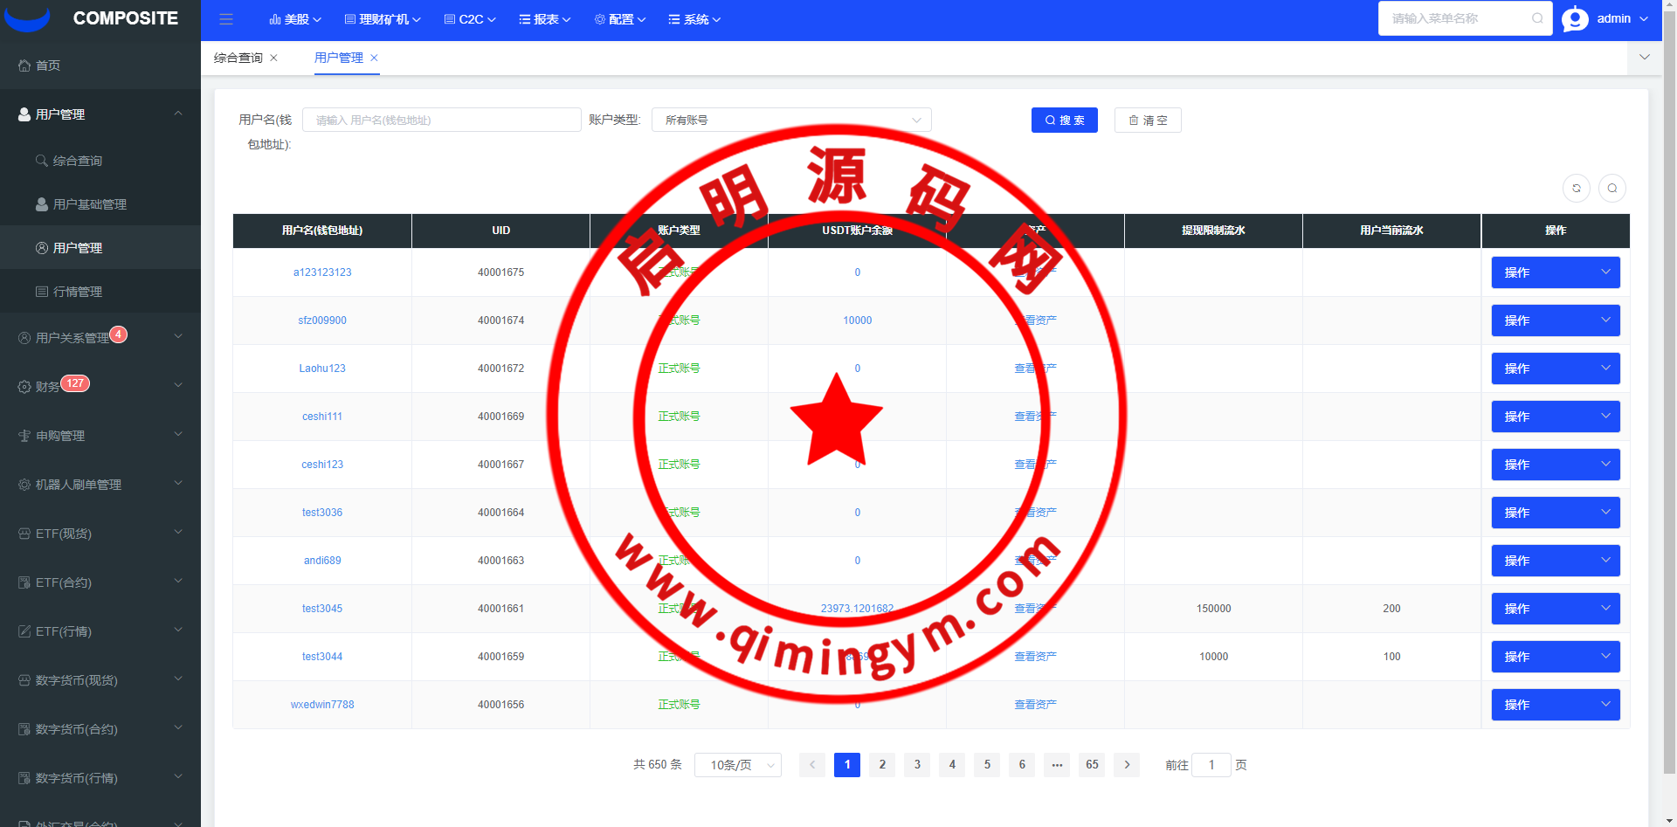Open 操作 dropdown for user a123123123

(1555, 272)
